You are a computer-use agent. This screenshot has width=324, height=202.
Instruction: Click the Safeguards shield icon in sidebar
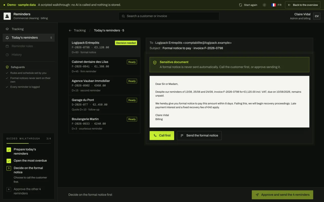tap(7, 67)
